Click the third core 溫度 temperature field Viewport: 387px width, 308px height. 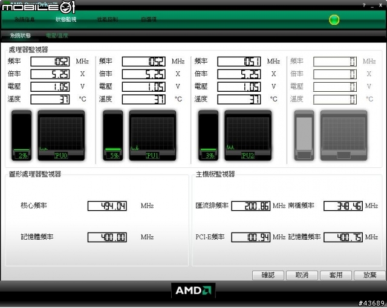click(x=239, y=99)
